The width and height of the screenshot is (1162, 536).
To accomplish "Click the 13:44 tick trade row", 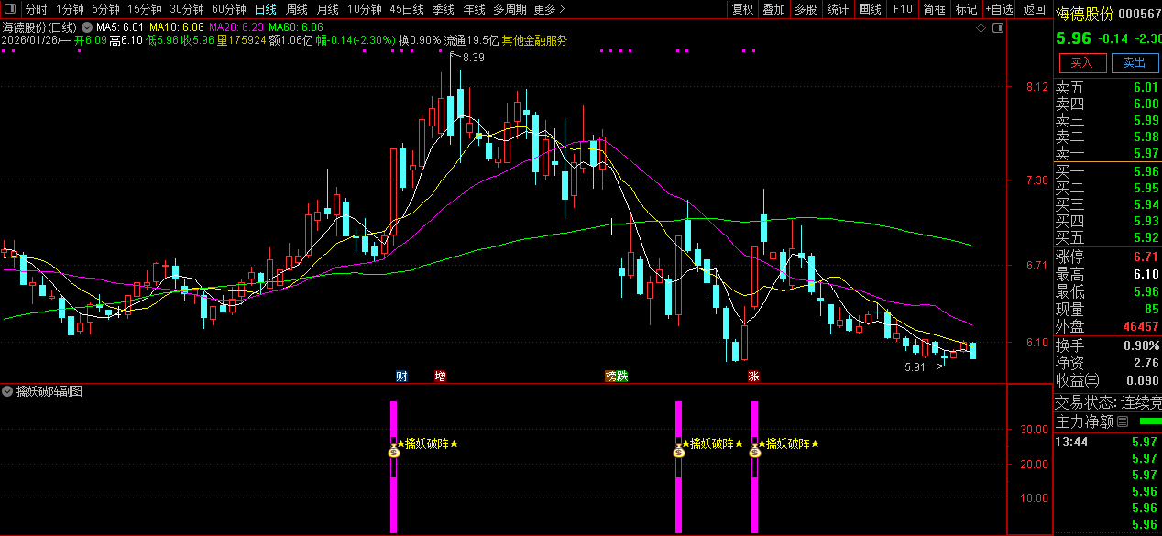I will tap(1107, 442).
